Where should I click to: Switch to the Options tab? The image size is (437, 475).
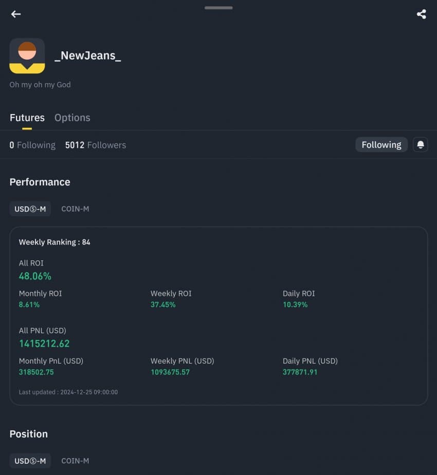click(72, 118)
